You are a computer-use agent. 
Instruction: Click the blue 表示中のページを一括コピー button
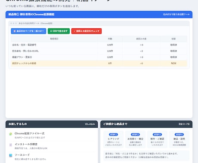[28, 31]
